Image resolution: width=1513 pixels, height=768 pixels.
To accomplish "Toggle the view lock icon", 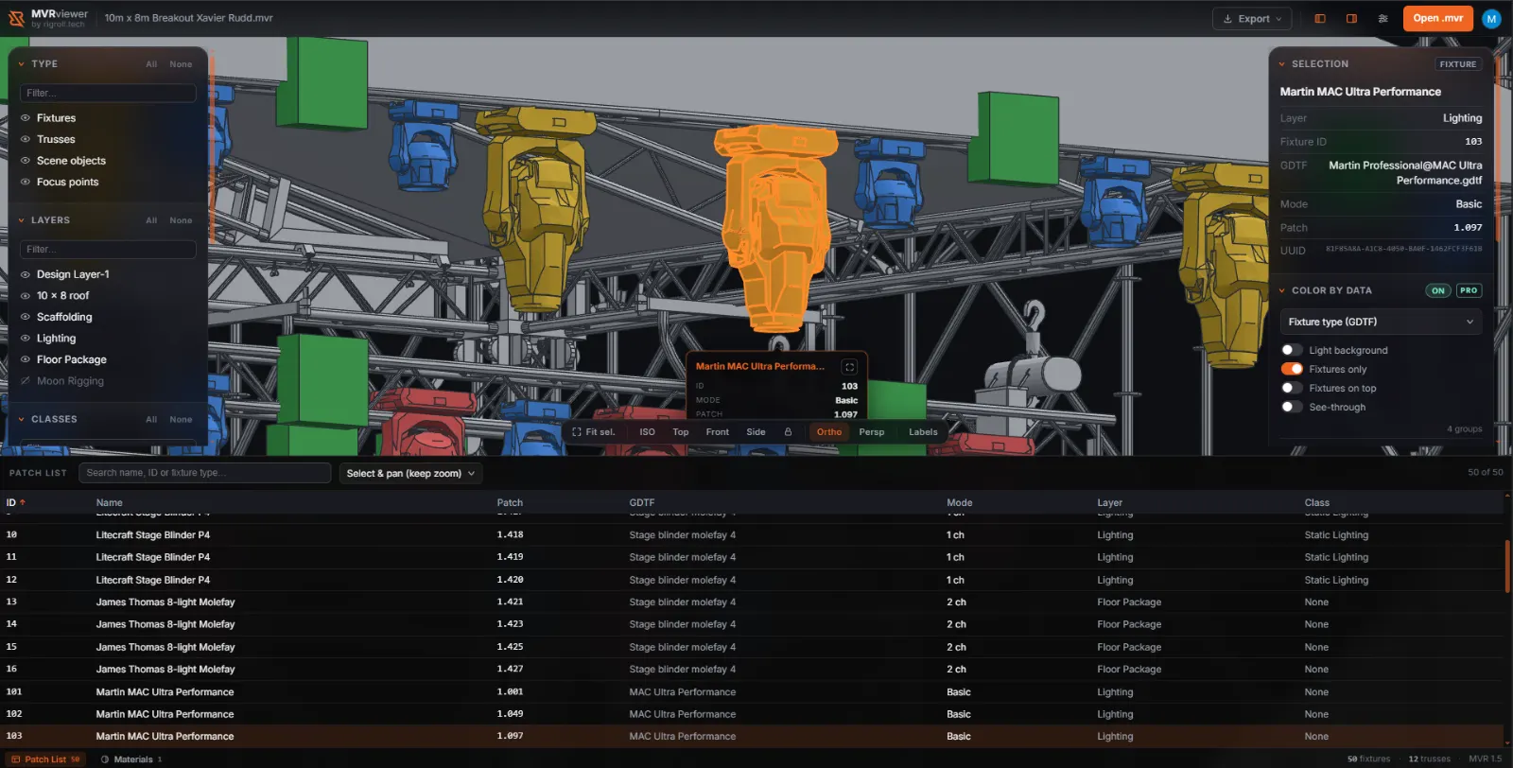I will pyautogui.click(x=788, y=432).
